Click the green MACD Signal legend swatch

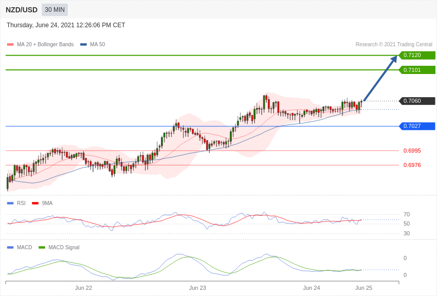(42, 247)
